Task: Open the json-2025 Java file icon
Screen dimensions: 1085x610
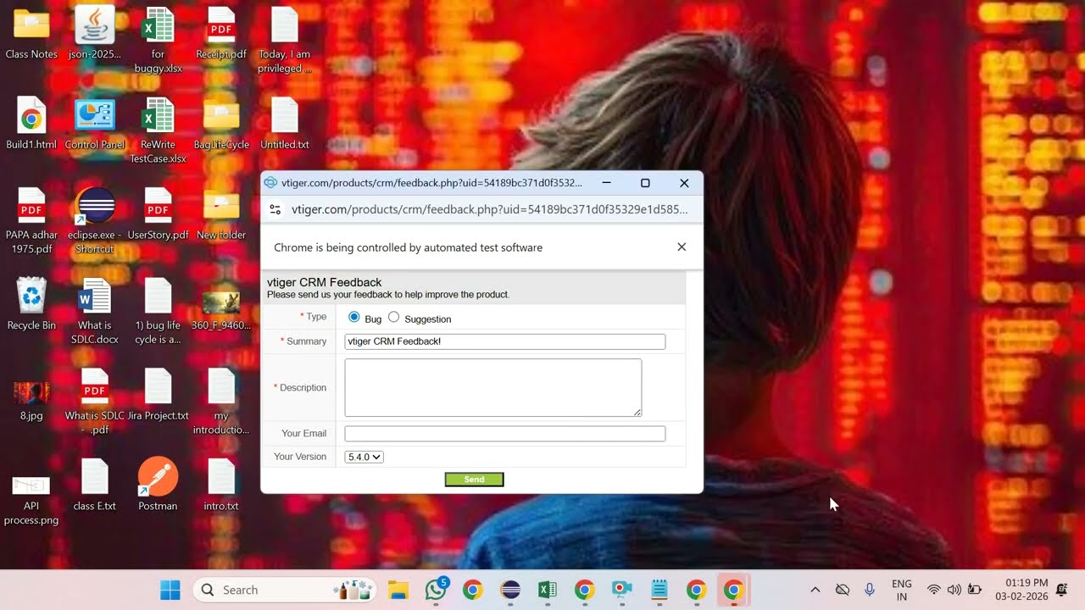Action: [x=95, y=24]
